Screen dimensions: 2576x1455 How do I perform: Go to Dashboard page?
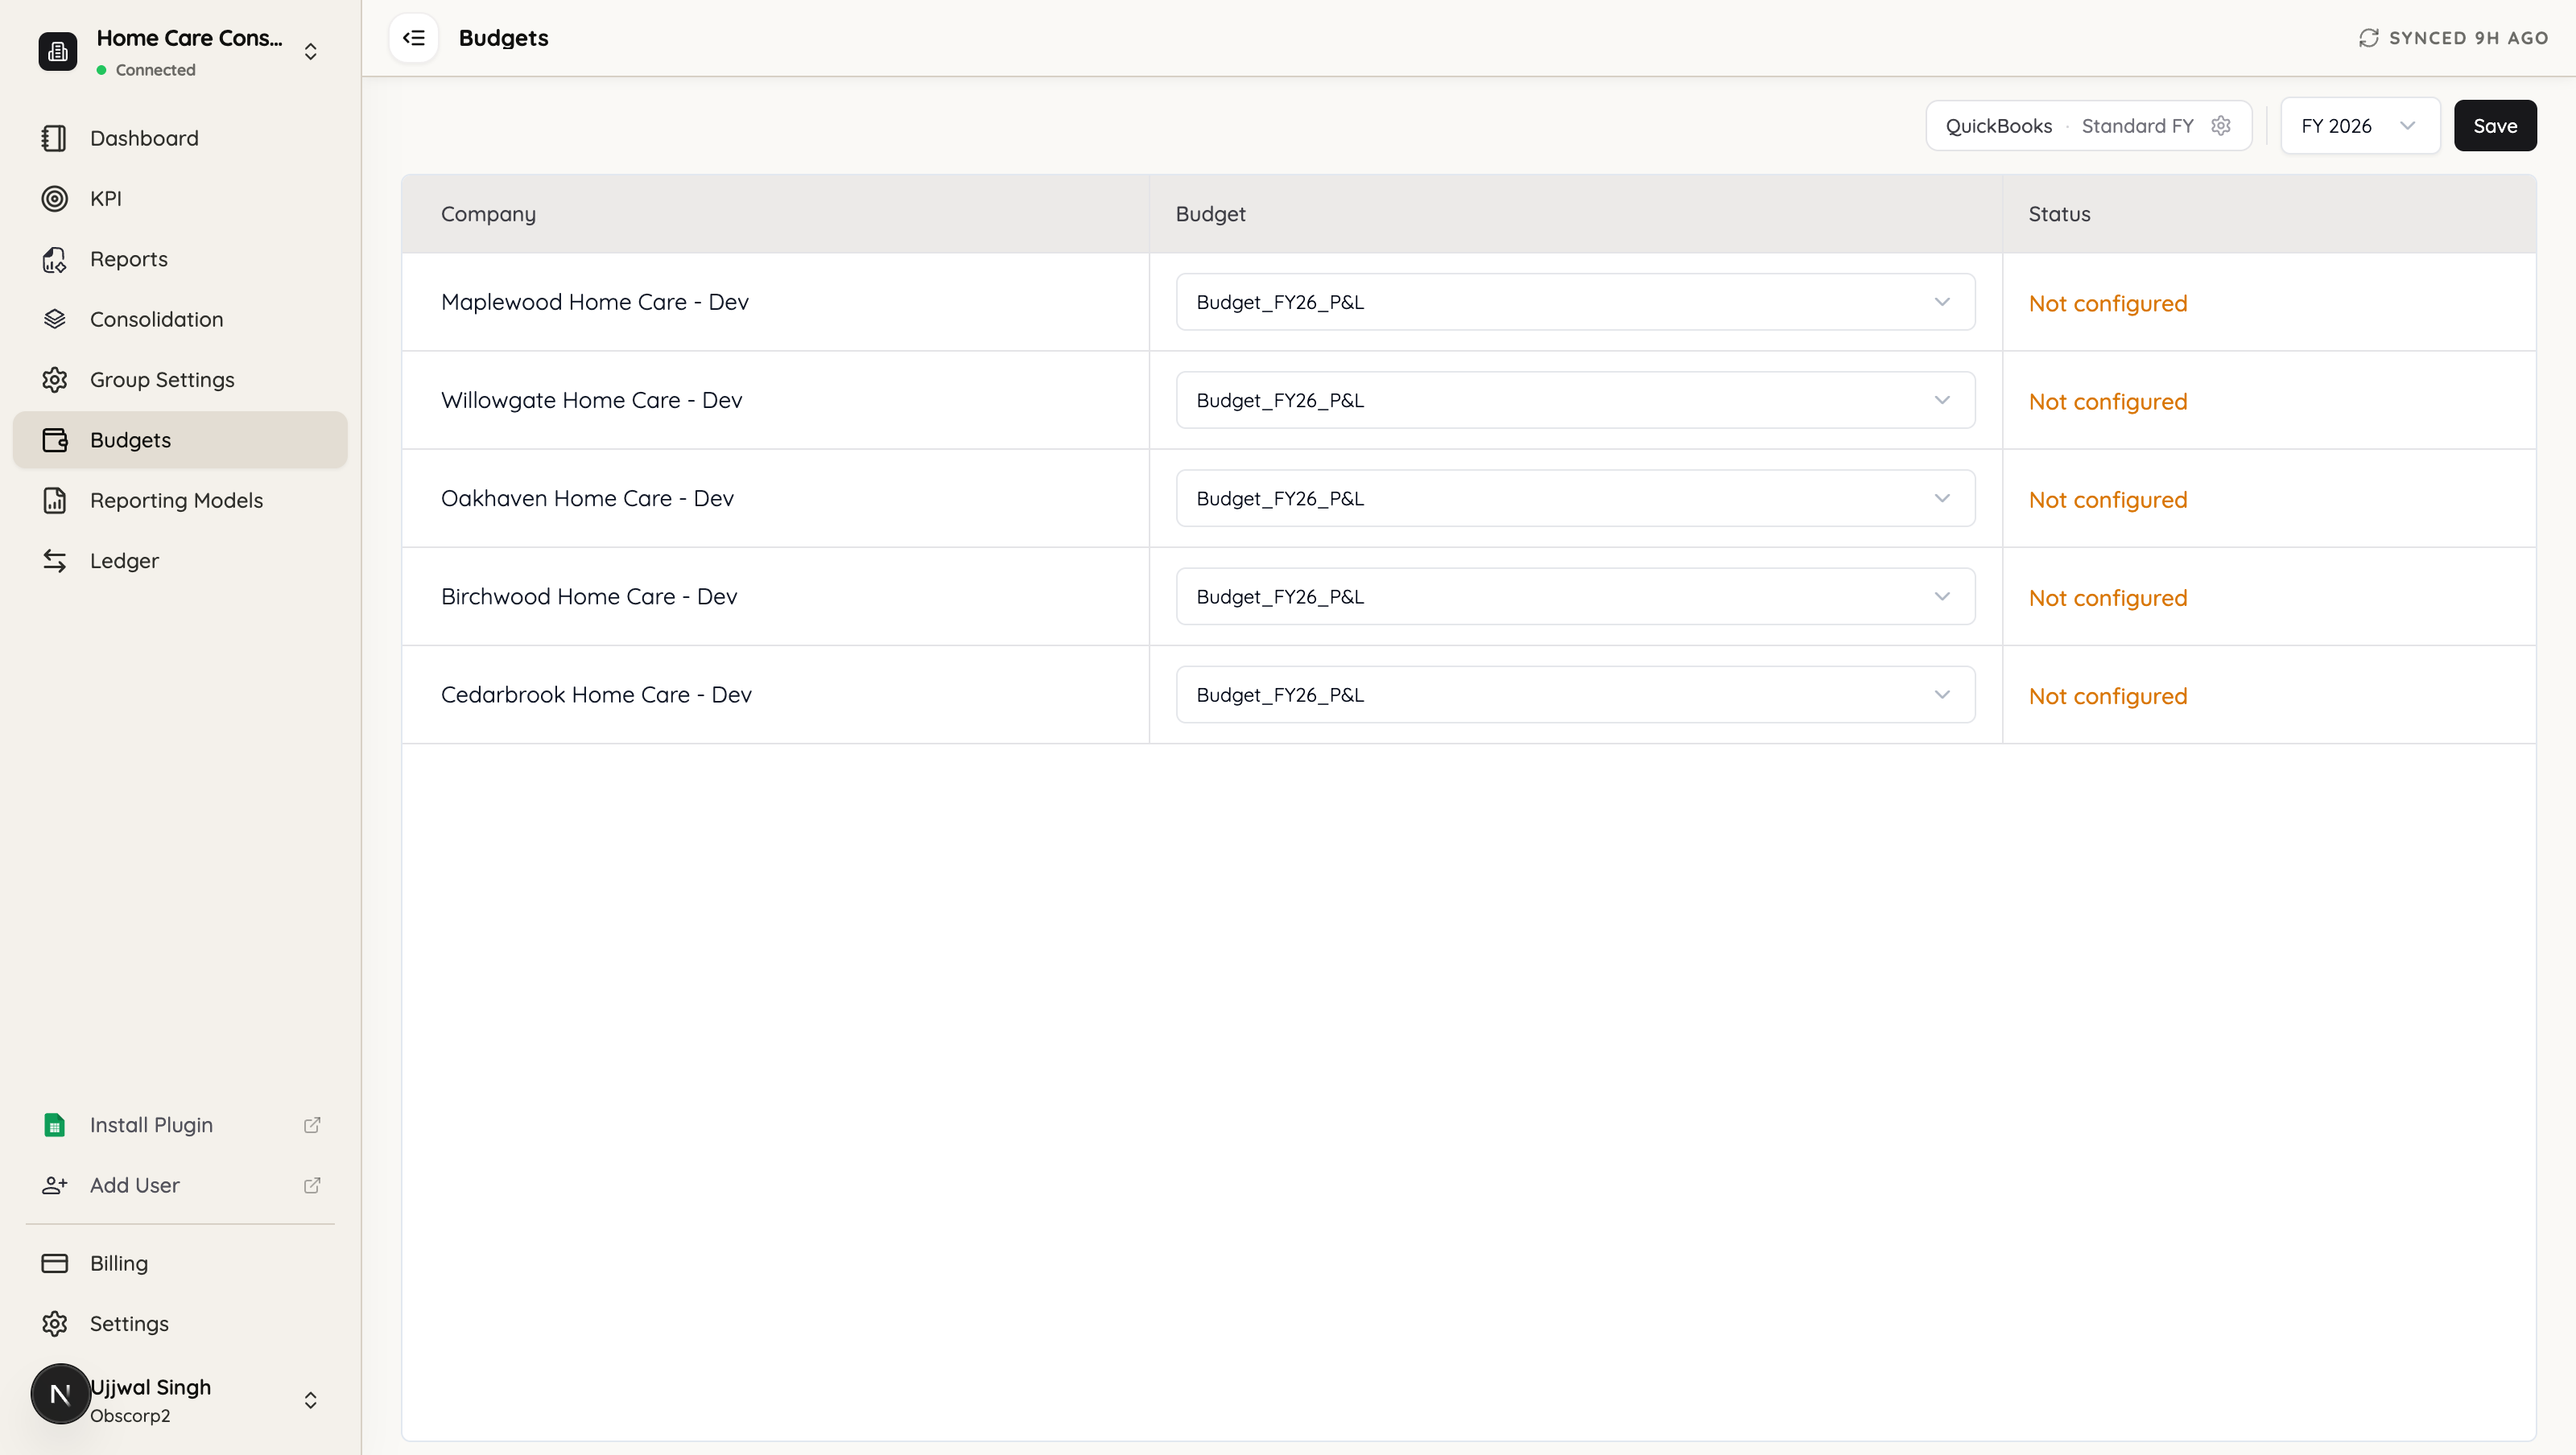click(180, 138)
